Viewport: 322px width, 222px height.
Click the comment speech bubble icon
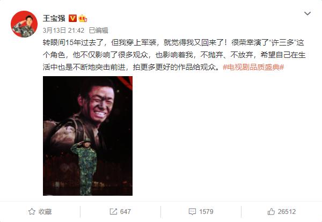[192, 211]
